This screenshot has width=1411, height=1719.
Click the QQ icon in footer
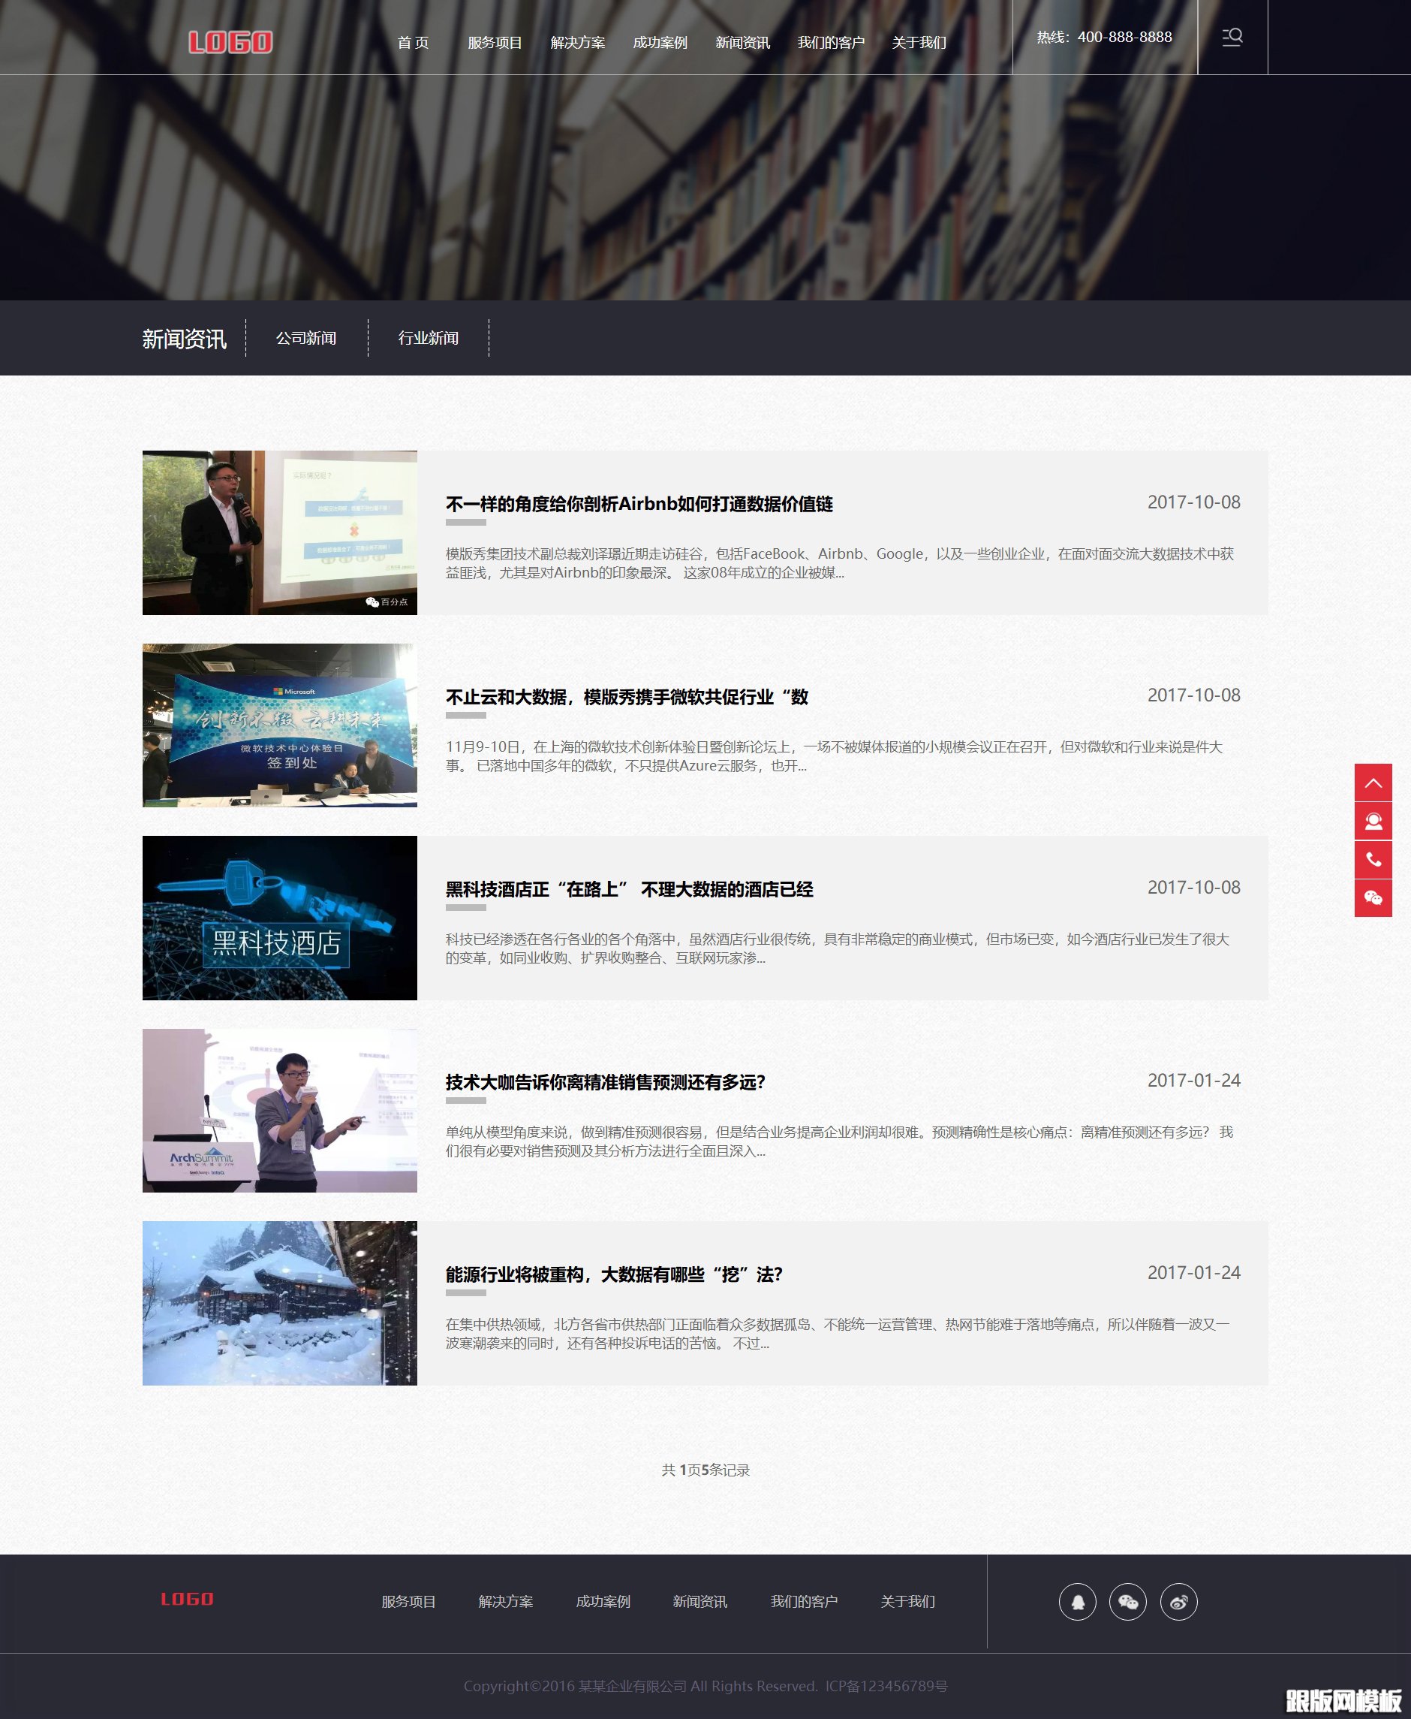point(1077,1601)
